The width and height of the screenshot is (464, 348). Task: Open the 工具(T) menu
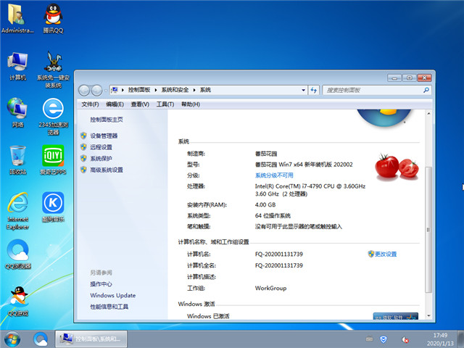click(x=165, y=104)
